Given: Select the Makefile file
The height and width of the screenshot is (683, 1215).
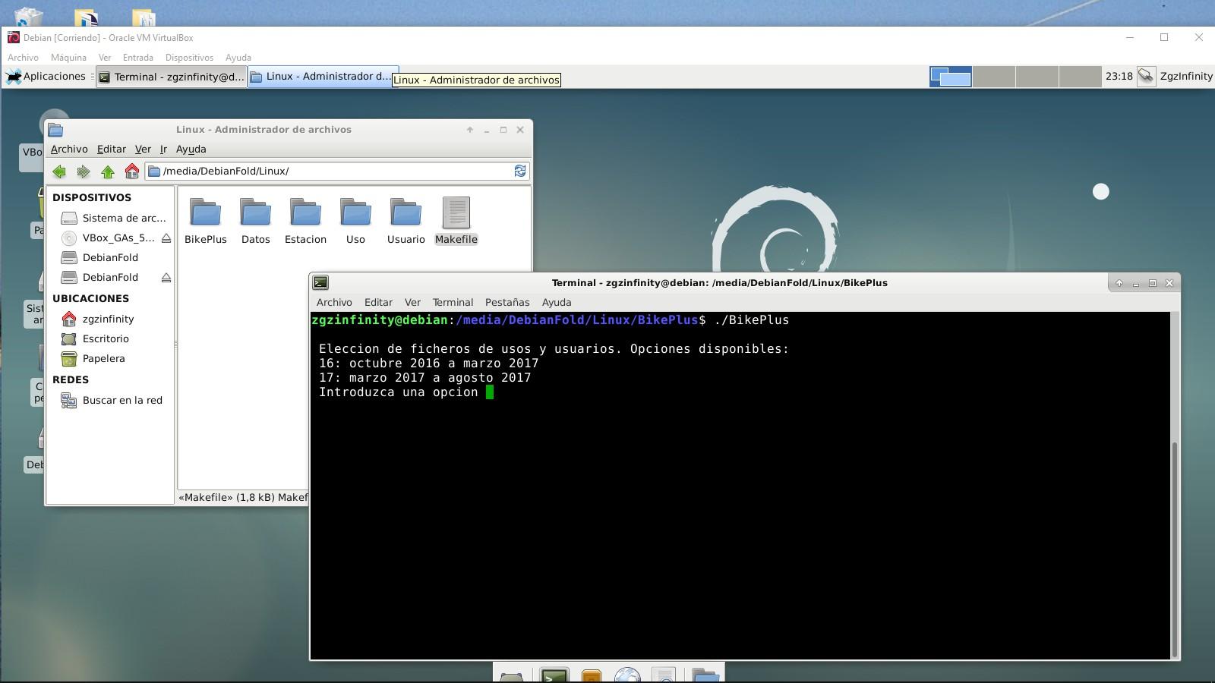Looking at the screenshot, I should (x=456, y=221).
